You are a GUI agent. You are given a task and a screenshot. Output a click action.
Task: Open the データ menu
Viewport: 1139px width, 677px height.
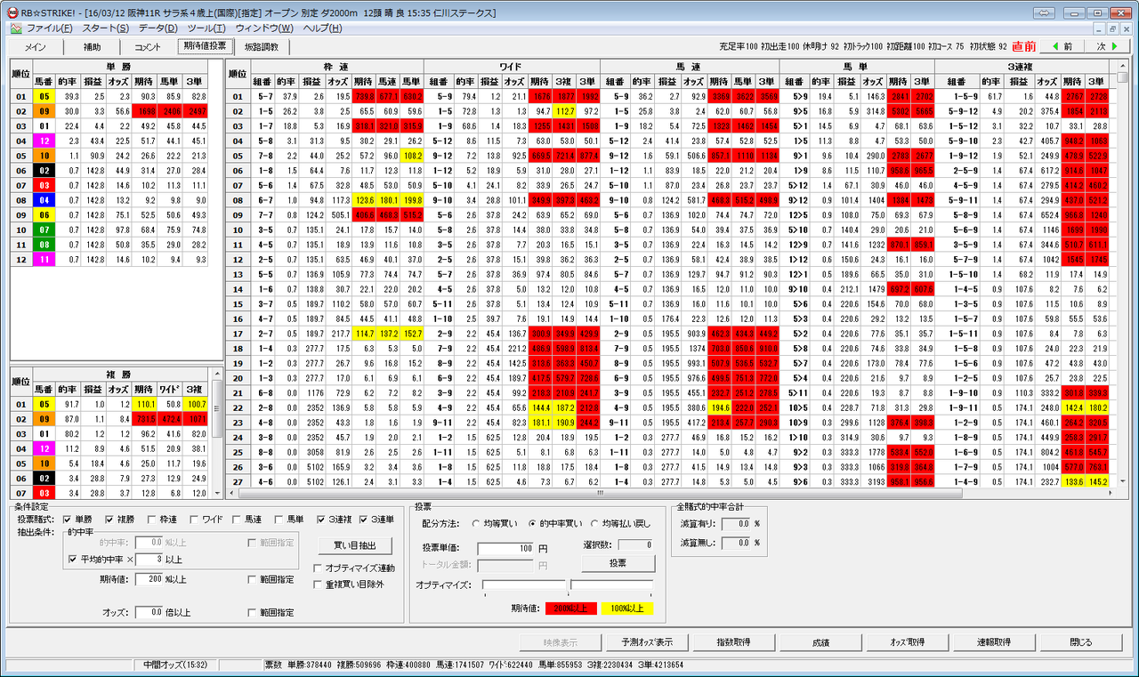[x=158, y=28]
